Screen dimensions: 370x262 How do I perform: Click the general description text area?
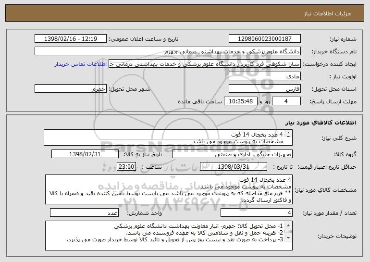(x=168, y=137)
